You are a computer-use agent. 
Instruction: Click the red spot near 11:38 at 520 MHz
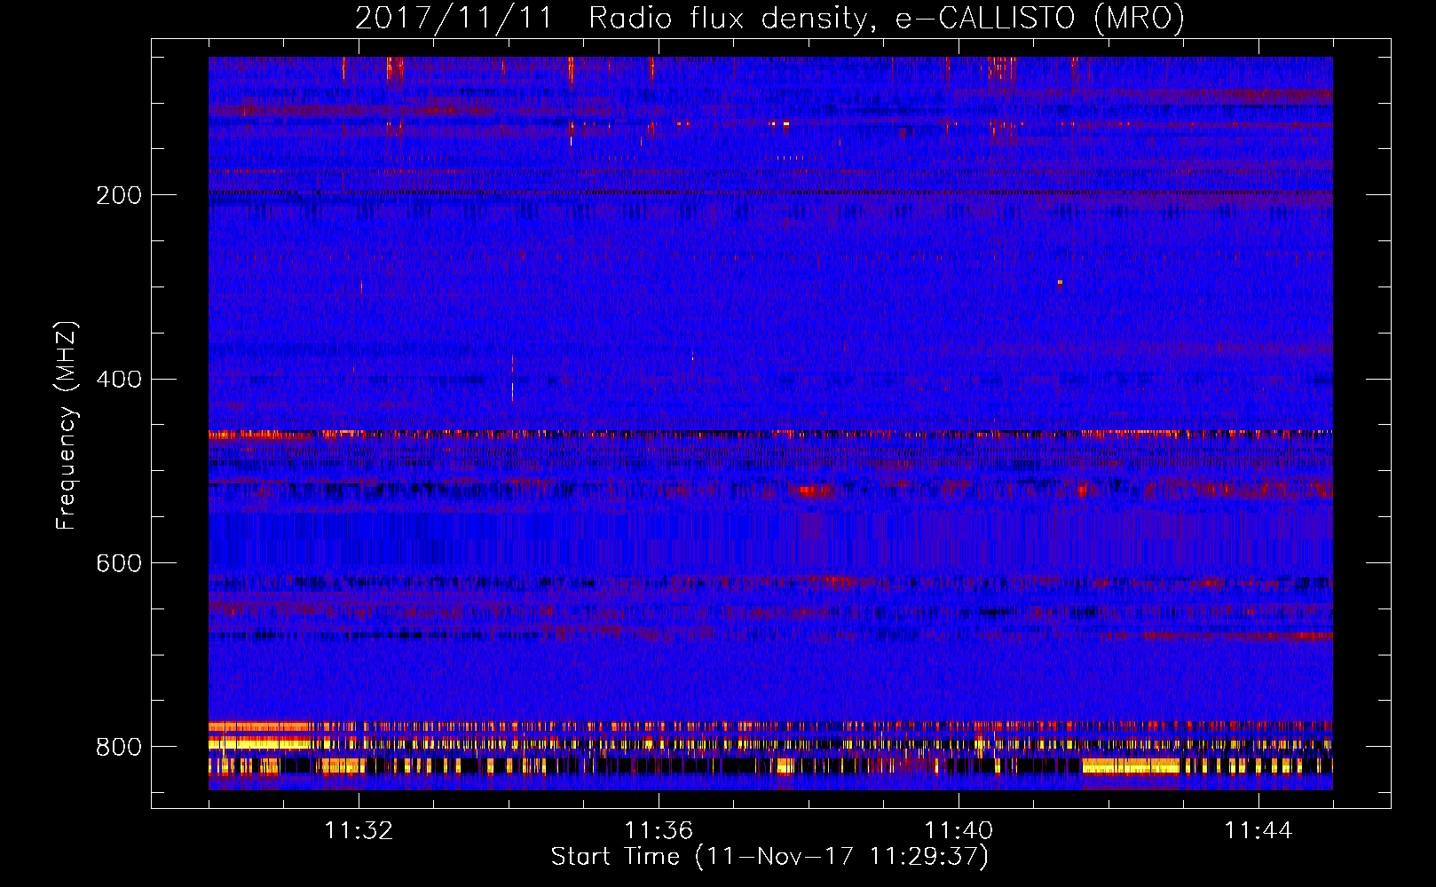(815, 490)
